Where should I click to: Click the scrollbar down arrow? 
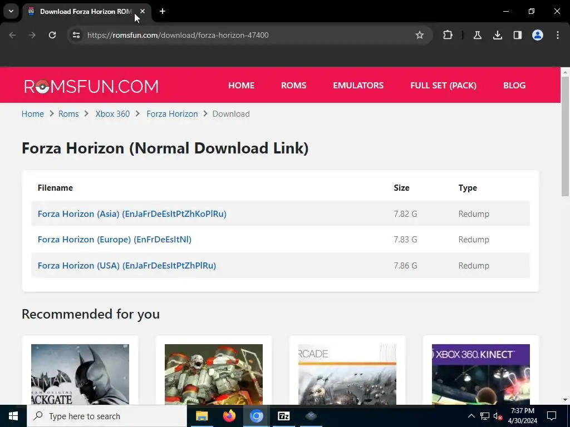[565, 400]
